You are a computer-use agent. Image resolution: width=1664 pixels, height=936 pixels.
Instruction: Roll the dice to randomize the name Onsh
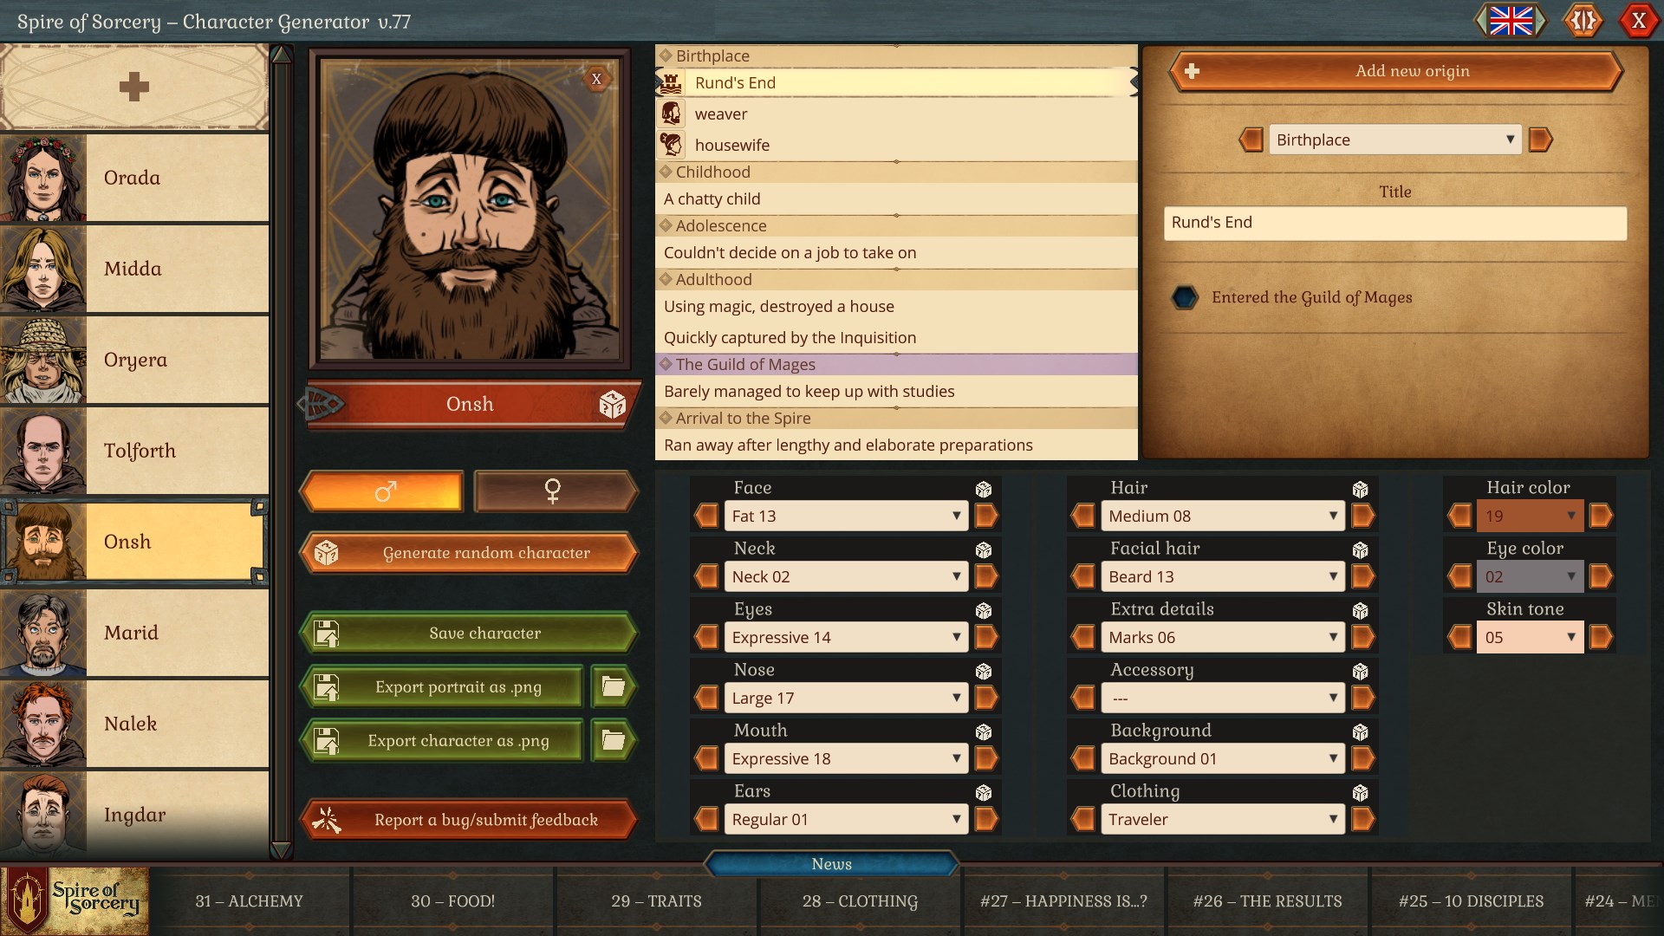click(614, 404)
